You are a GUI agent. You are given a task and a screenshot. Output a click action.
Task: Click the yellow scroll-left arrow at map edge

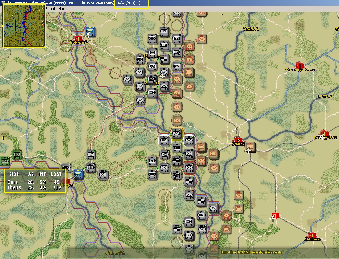click(x=2, y=138)
